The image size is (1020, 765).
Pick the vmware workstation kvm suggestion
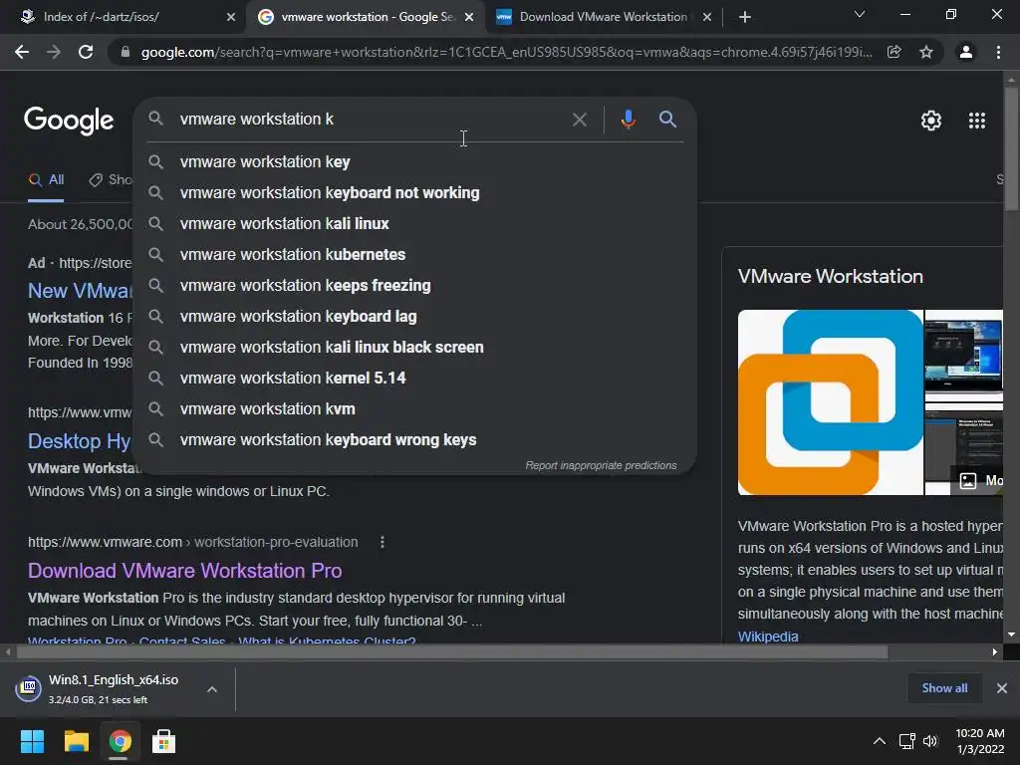[415, 409]
